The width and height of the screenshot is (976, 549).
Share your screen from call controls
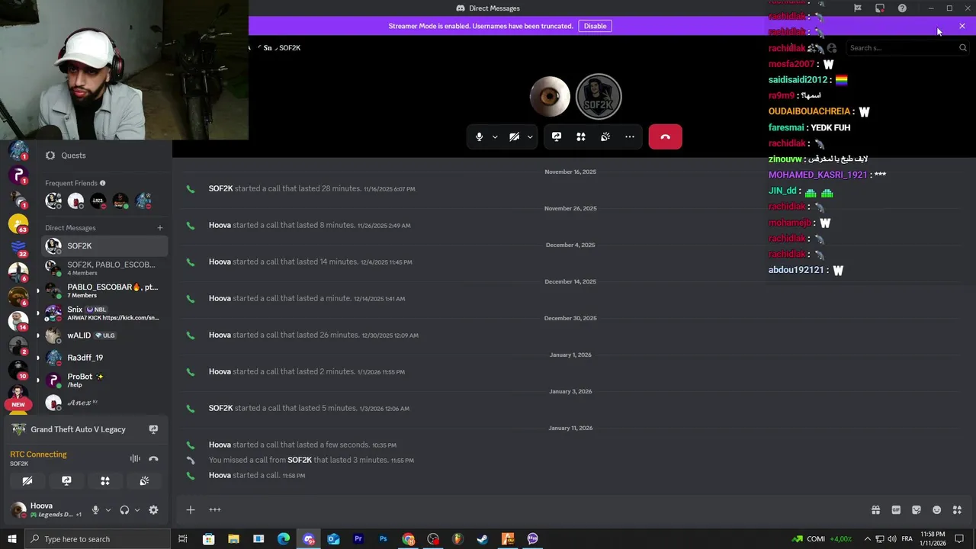(557, 136)
